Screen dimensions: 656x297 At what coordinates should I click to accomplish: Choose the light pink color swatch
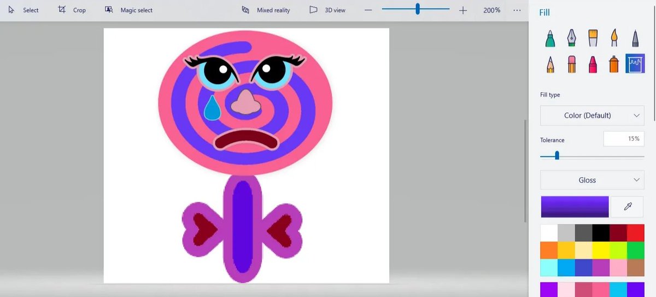(618, 267)
